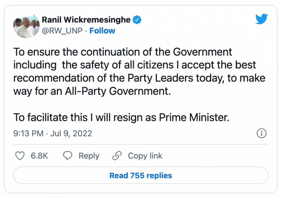Open the @RW_UNP handle
This screenshot has width=281, height=198.
[62, 31]
